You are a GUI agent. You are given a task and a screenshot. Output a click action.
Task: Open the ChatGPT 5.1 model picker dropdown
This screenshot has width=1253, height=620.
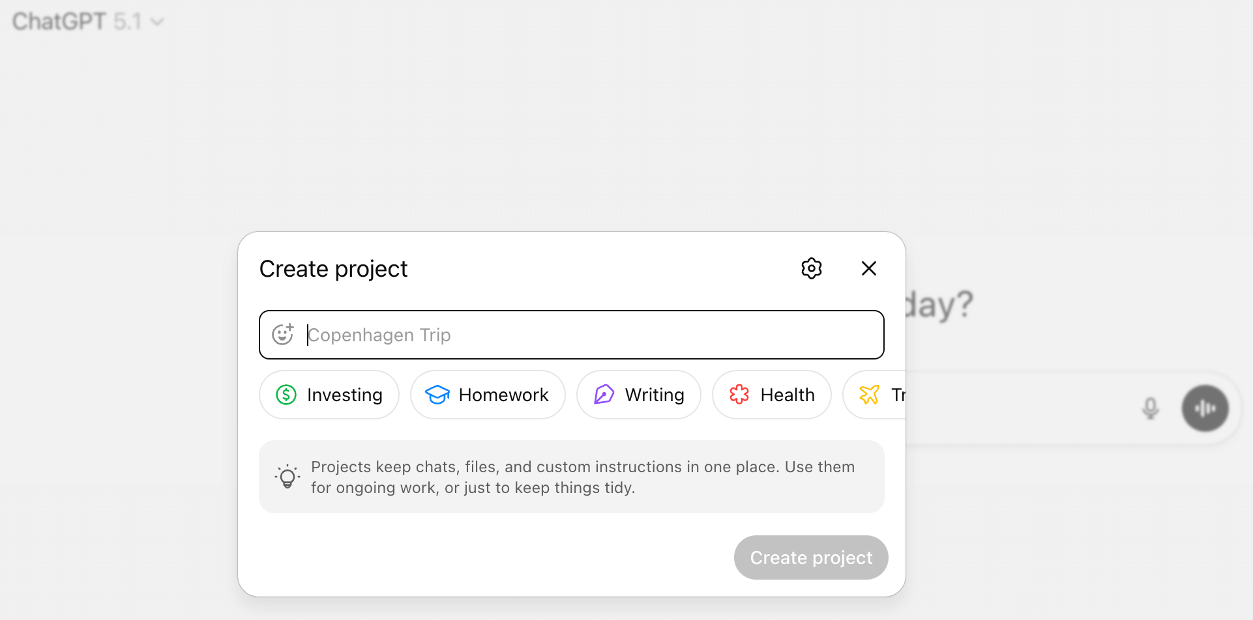(x=156, y=21)
